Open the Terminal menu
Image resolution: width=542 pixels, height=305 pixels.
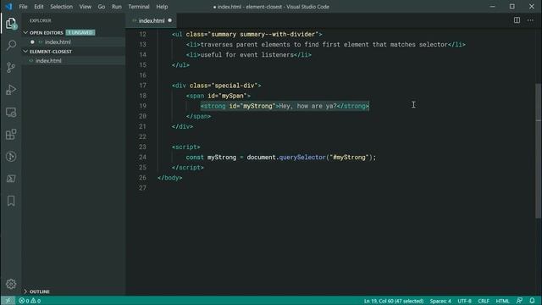point(139,7)
